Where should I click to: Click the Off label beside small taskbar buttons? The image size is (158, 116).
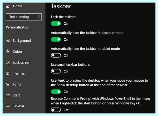(66, 71)
